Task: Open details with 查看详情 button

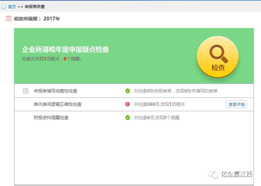Action: 237,104
